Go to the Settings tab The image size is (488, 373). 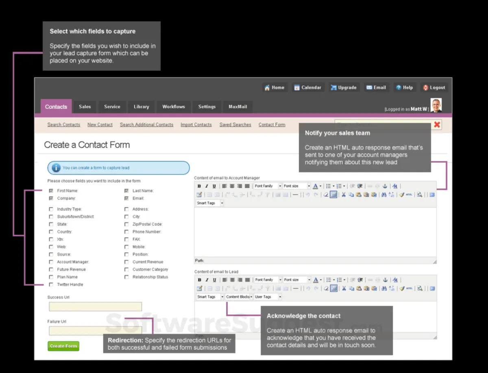click(207, 107)
